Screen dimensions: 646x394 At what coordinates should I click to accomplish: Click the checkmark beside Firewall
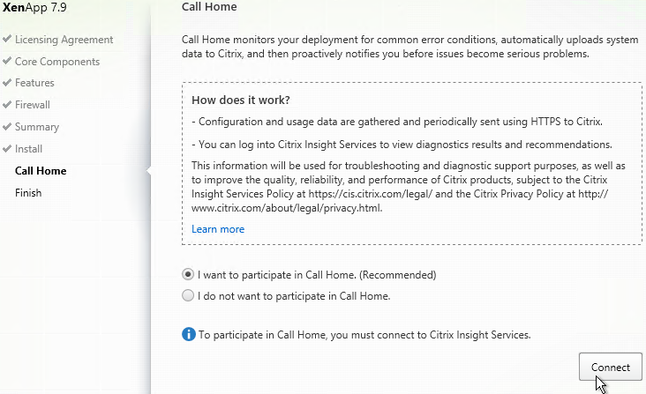(x=6, y=104)
